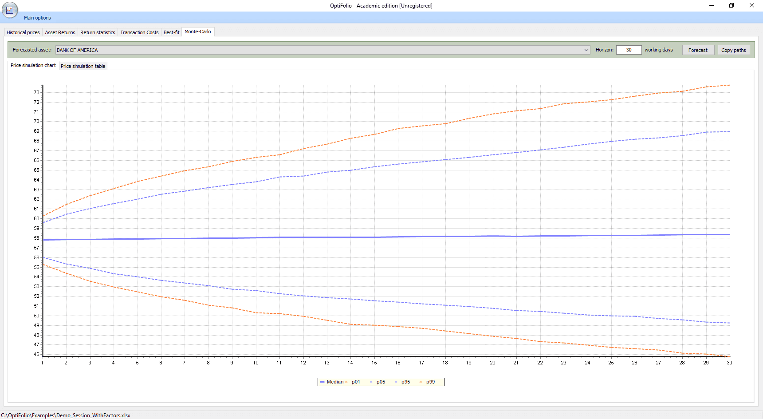Viewport: 763px width, 419px height.
Task: Restore down the application window
Action: (732, 5)
